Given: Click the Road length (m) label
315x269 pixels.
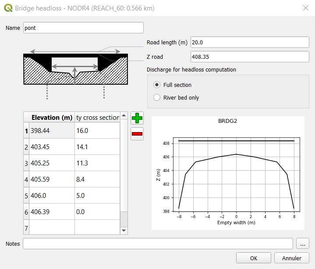Looking at the screenshot, I should (x=167, y=43).
